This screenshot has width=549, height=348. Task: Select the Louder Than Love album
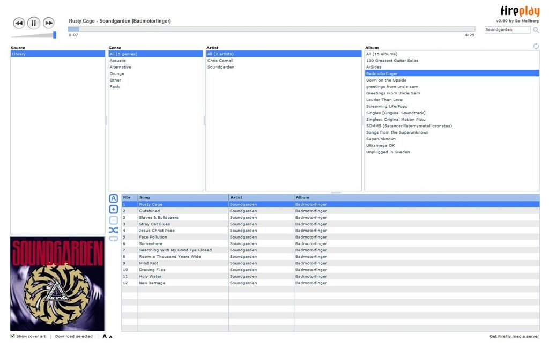click(x=452, y=100)
